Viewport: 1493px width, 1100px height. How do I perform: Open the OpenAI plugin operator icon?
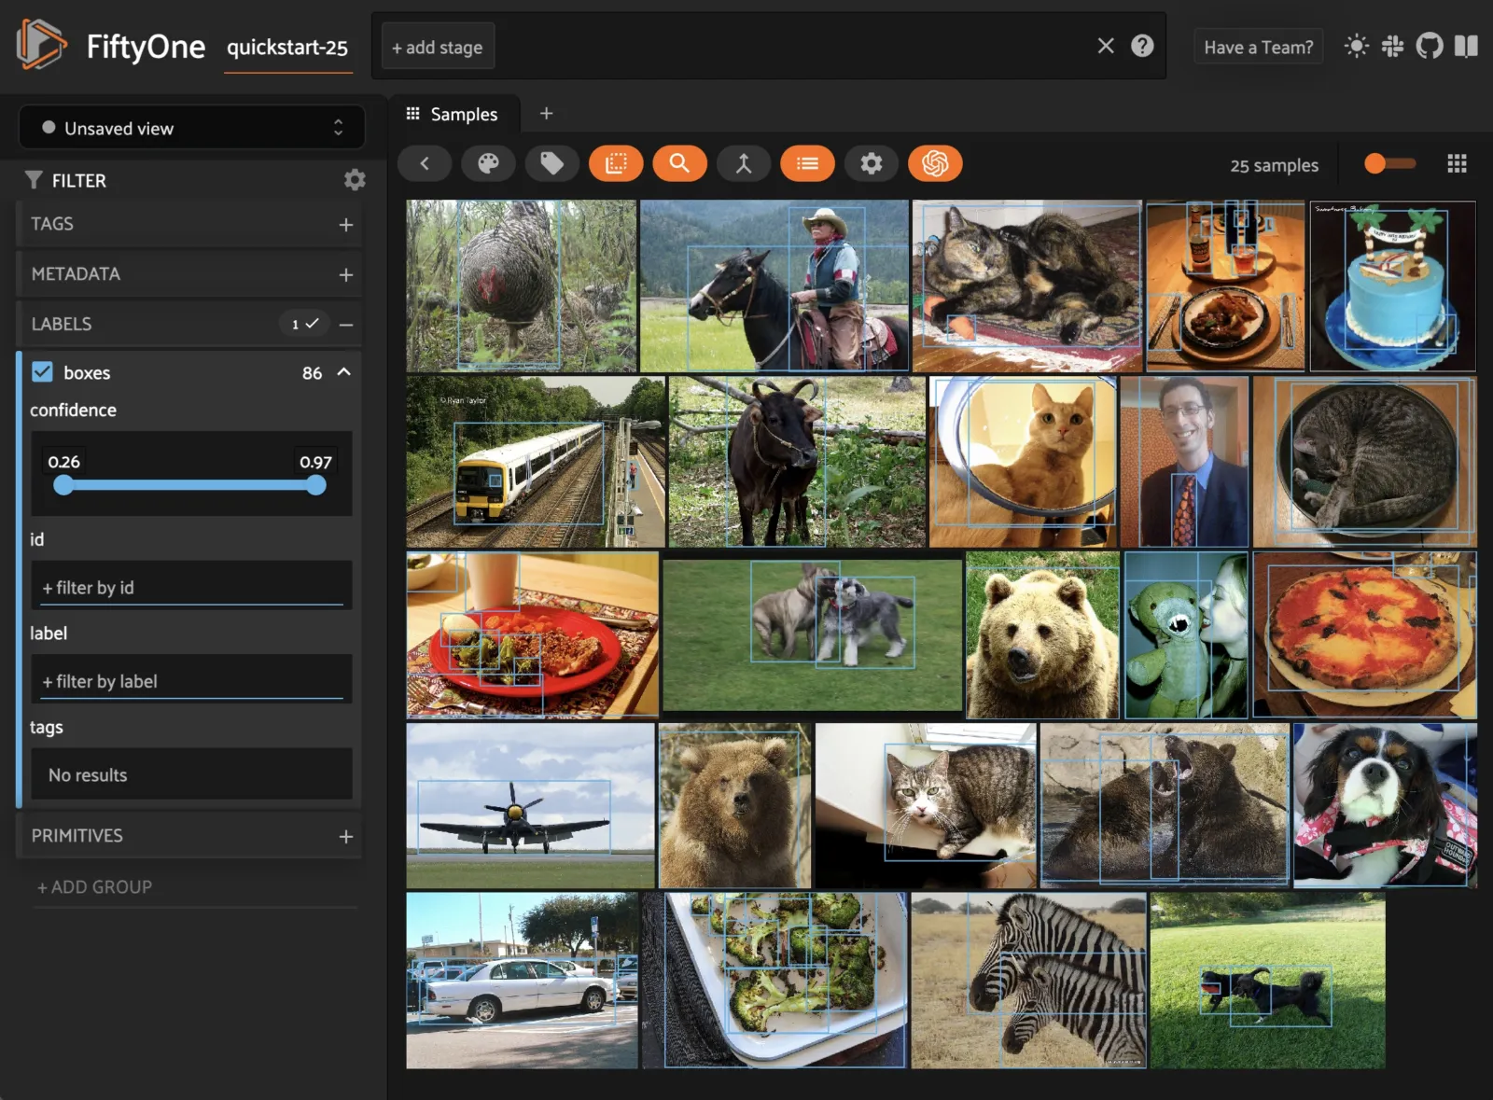[x=935, y=164]
